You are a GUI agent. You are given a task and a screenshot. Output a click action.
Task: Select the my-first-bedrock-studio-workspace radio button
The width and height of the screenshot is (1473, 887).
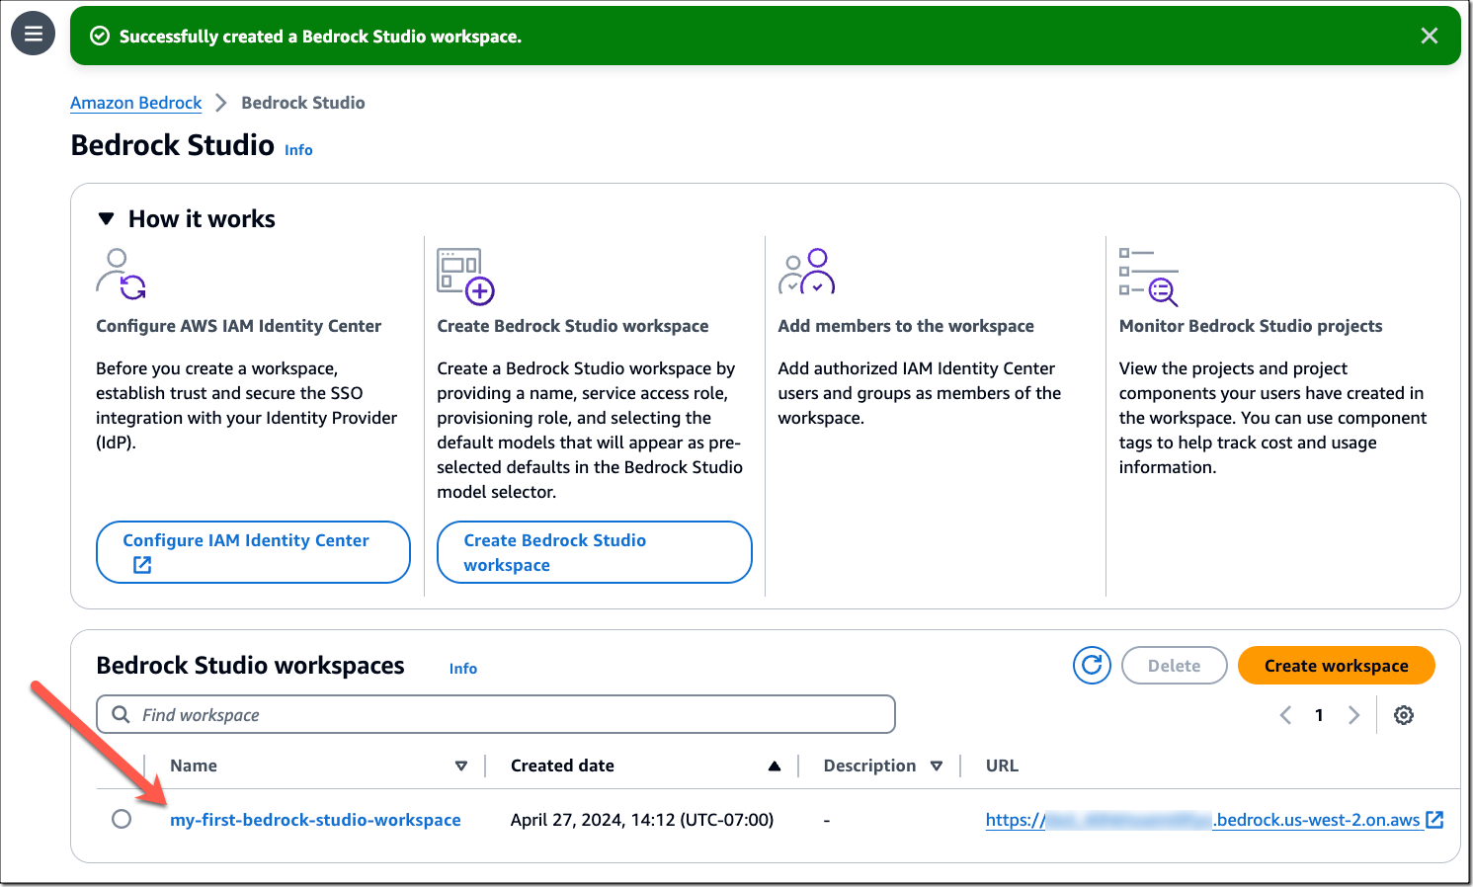pos(122,819)
